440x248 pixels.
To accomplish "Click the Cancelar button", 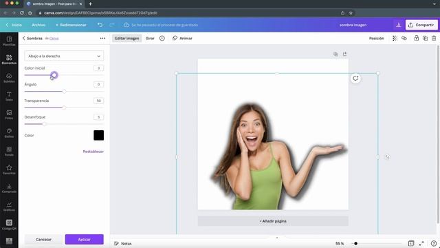I will click(43, 239).
